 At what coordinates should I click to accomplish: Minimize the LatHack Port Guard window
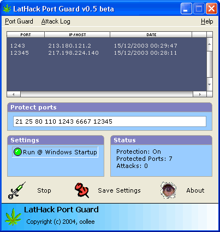[x=186, y=9]
